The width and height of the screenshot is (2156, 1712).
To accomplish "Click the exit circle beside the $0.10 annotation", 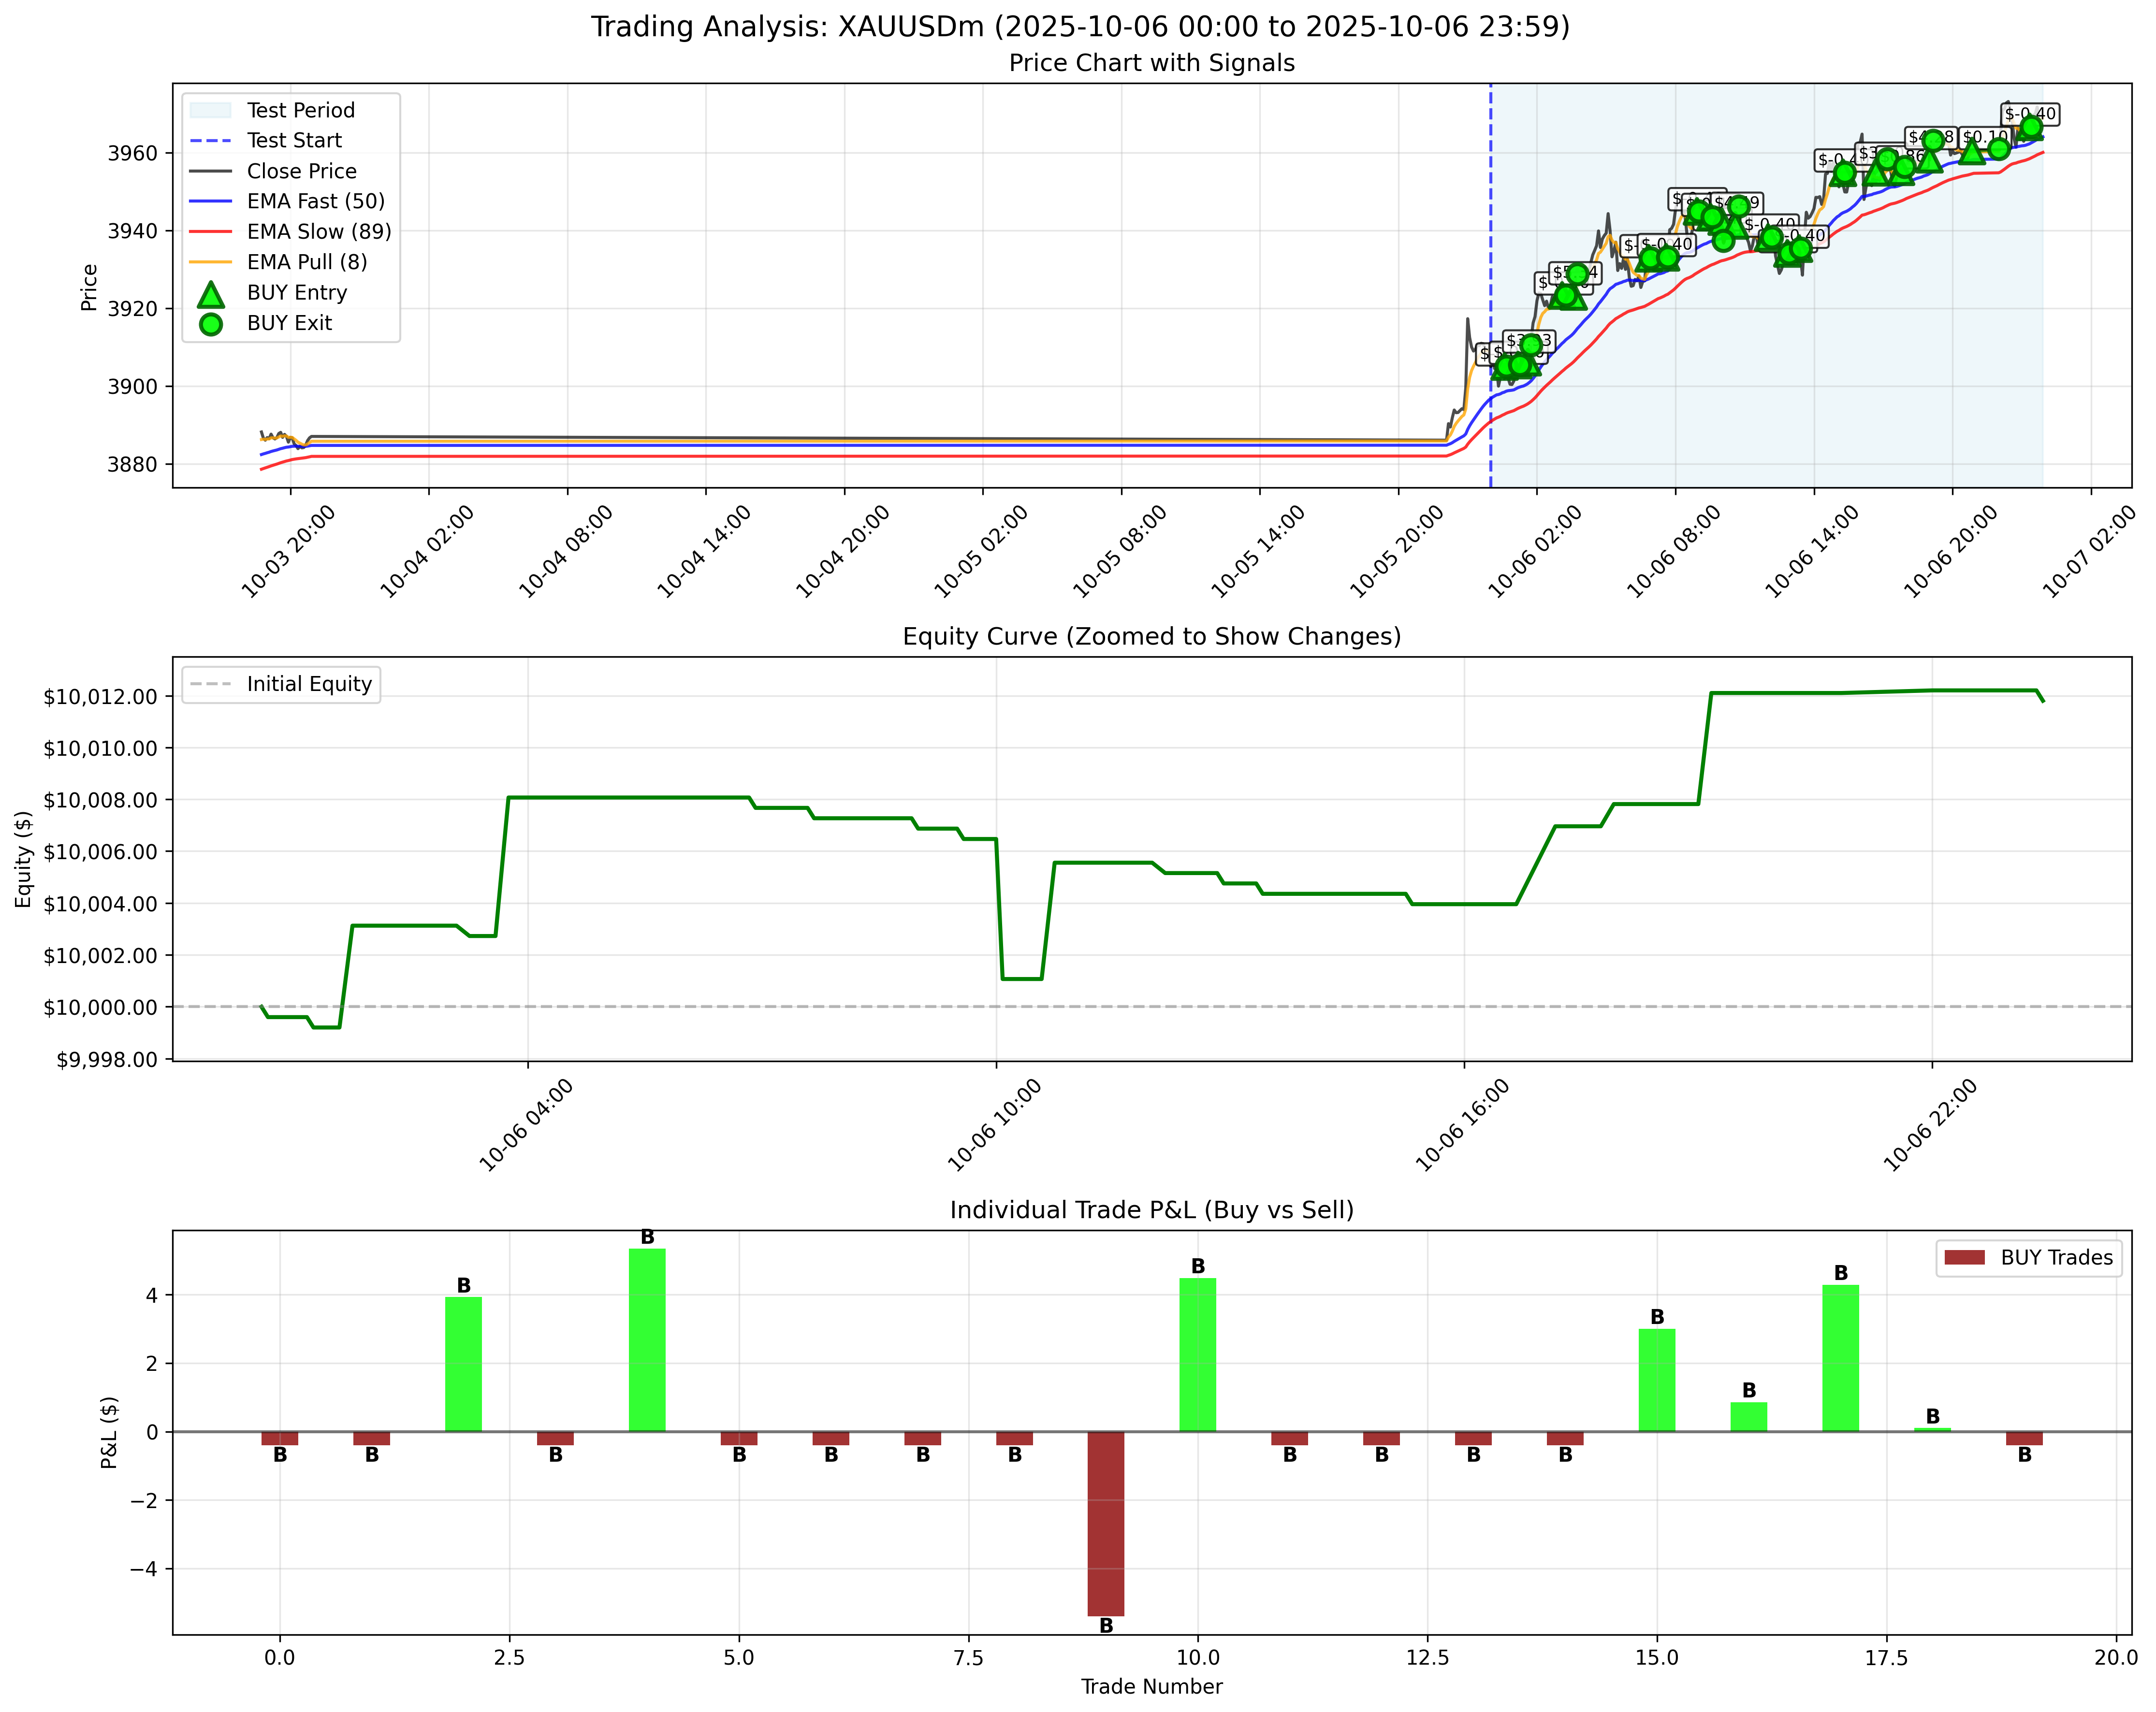I will coord(1999,148).
